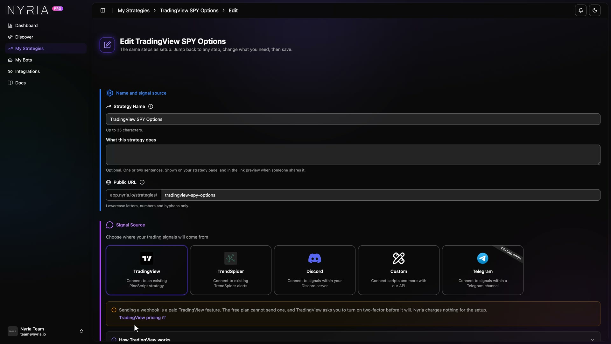The width and height of the screenshot is (611, 344).
Task: Click the webhook warning alert icon
Action: coord(114,310)
